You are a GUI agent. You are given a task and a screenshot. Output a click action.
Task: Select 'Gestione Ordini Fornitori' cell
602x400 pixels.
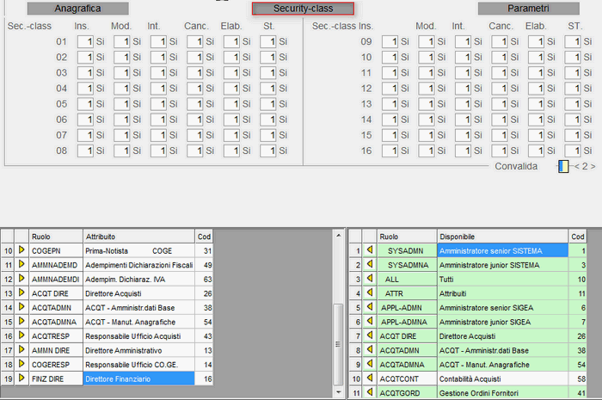click(502, 393)
